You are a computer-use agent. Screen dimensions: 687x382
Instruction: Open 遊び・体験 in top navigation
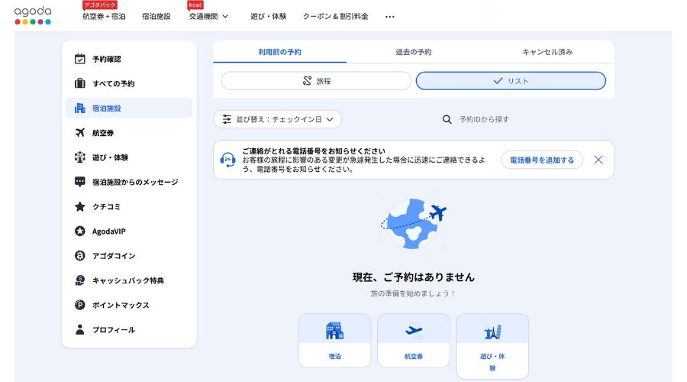[268, 16]
